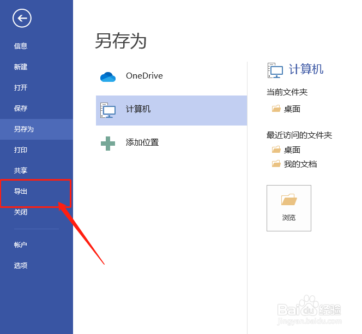Screen dimensions: 362x334
Task: Click the OneDrive cloud icon
Action: click(108, 77)
